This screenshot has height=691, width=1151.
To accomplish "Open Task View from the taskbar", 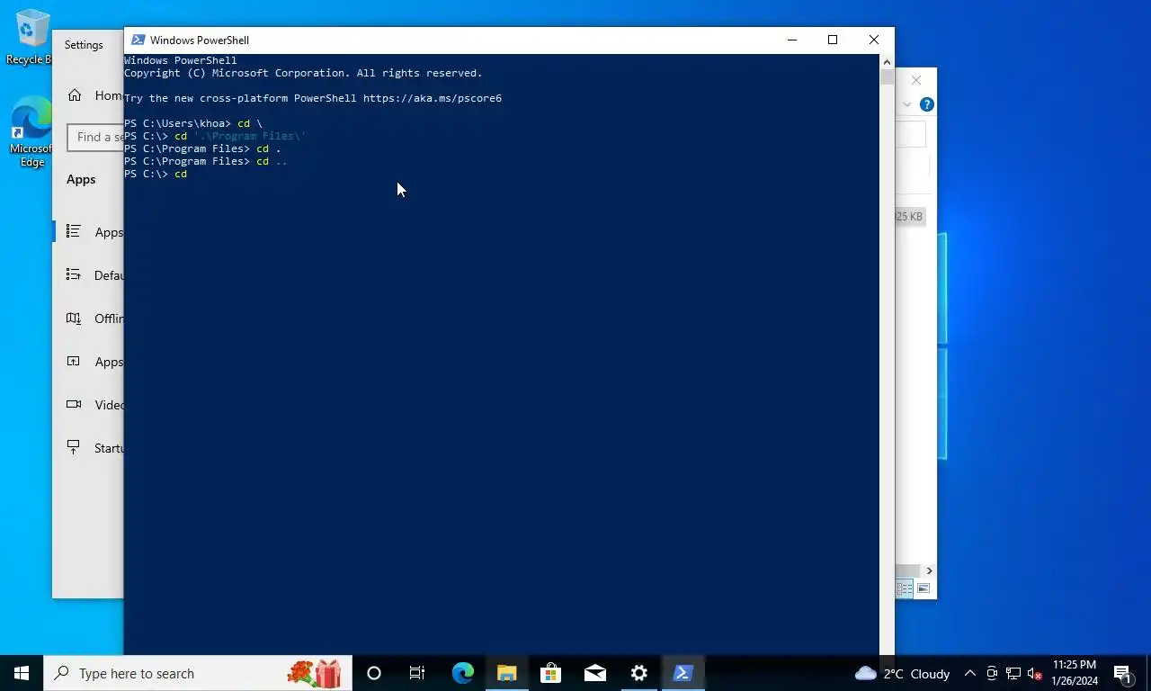I will coord(417,673).
